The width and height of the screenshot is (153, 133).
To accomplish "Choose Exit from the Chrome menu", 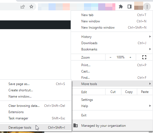I will click(x=112, y=115).
